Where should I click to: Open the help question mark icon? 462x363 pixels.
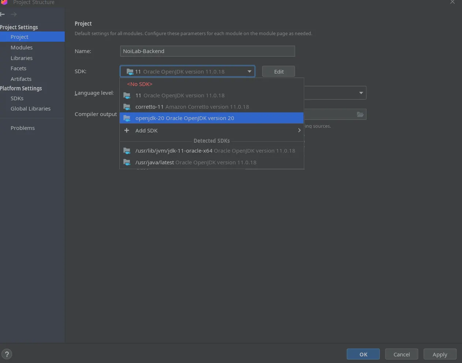click(x=7, y=354)
